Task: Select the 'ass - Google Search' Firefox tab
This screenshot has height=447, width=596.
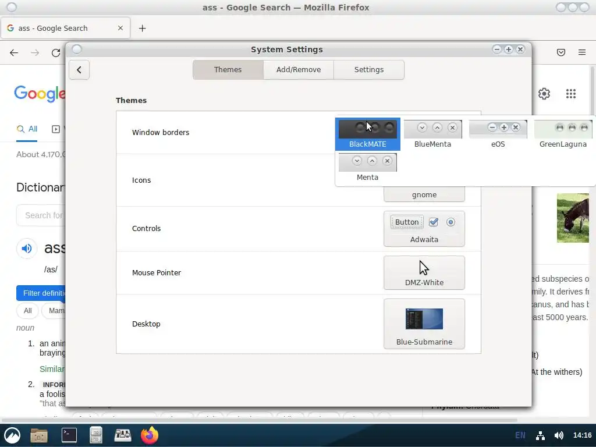Action: pyautogui.click(x=65, y=28)
